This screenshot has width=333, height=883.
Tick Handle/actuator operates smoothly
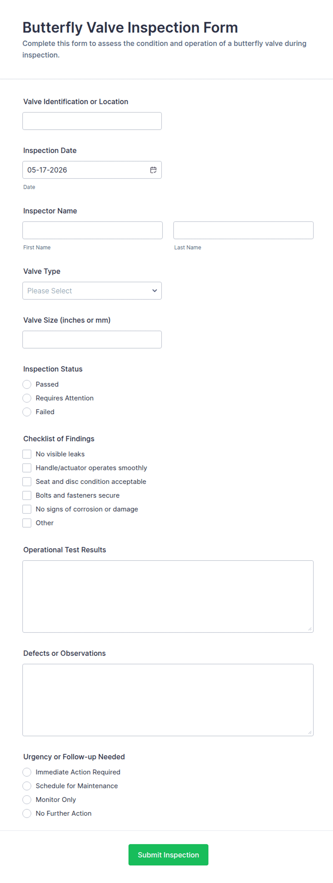click(27, 468)
